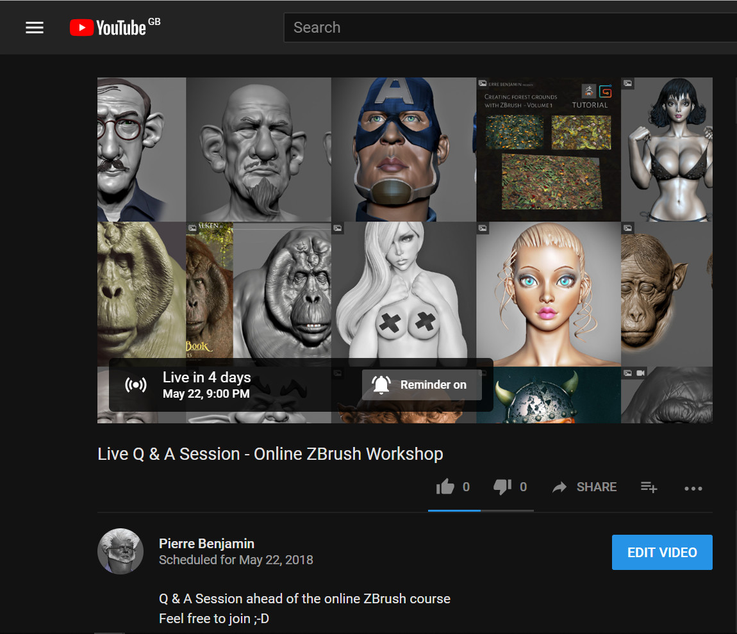The image size is (737, 634).
Task: Open the hamburger guide menu
Action: click(35, 28)
